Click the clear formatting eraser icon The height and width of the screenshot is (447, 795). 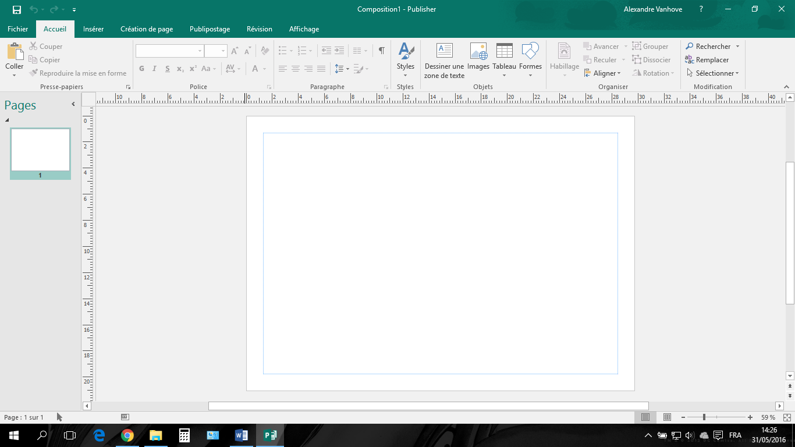point(265,51)
